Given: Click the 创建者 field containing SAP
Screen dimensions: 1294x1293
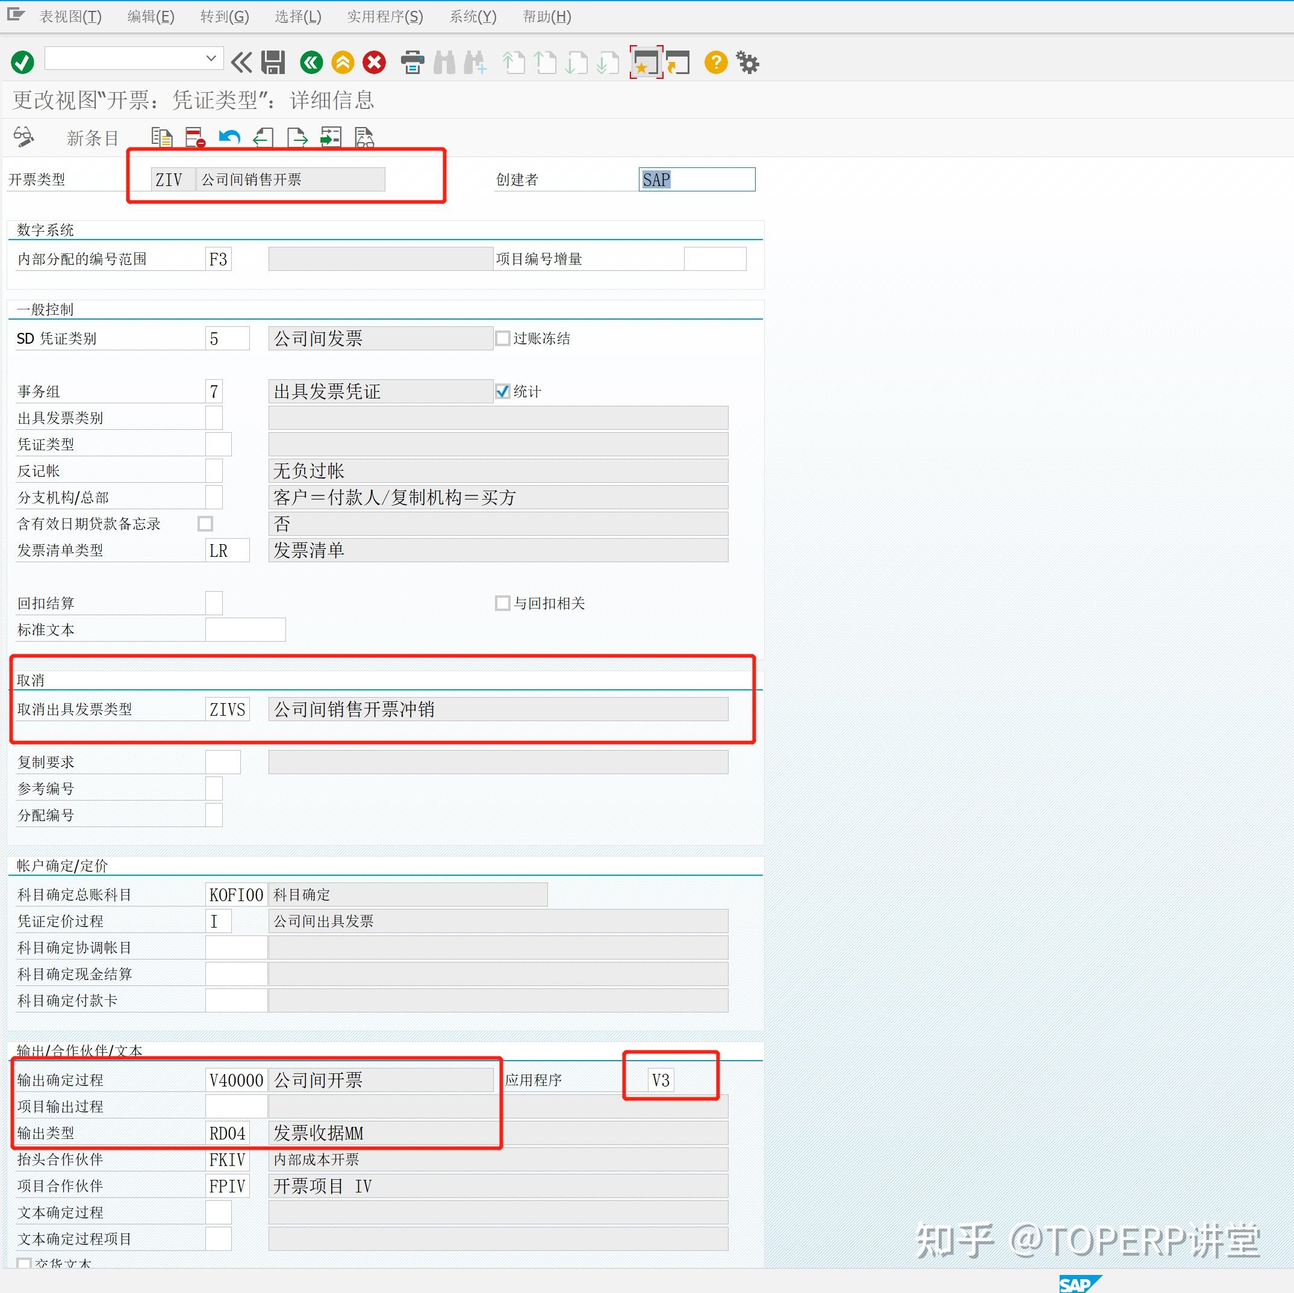Looking at the screenshot, I should tap(697, 179).
